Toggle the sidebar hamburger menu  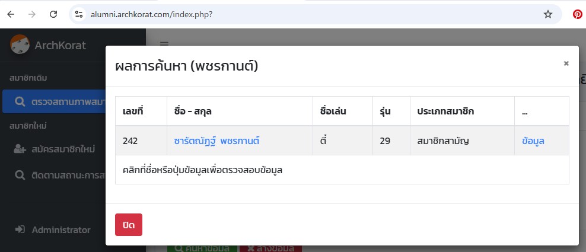[164, 43]
